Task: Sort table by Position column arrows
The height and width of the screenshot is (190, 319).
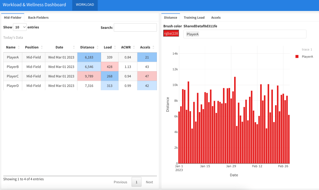Action: coord(42,47)
